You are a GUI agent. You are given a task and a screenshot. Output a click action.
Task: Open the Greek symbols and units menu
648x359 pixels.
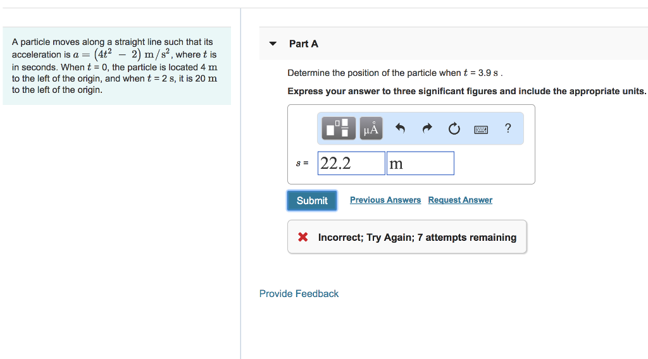pyautogui.click(x=371, y=129)
